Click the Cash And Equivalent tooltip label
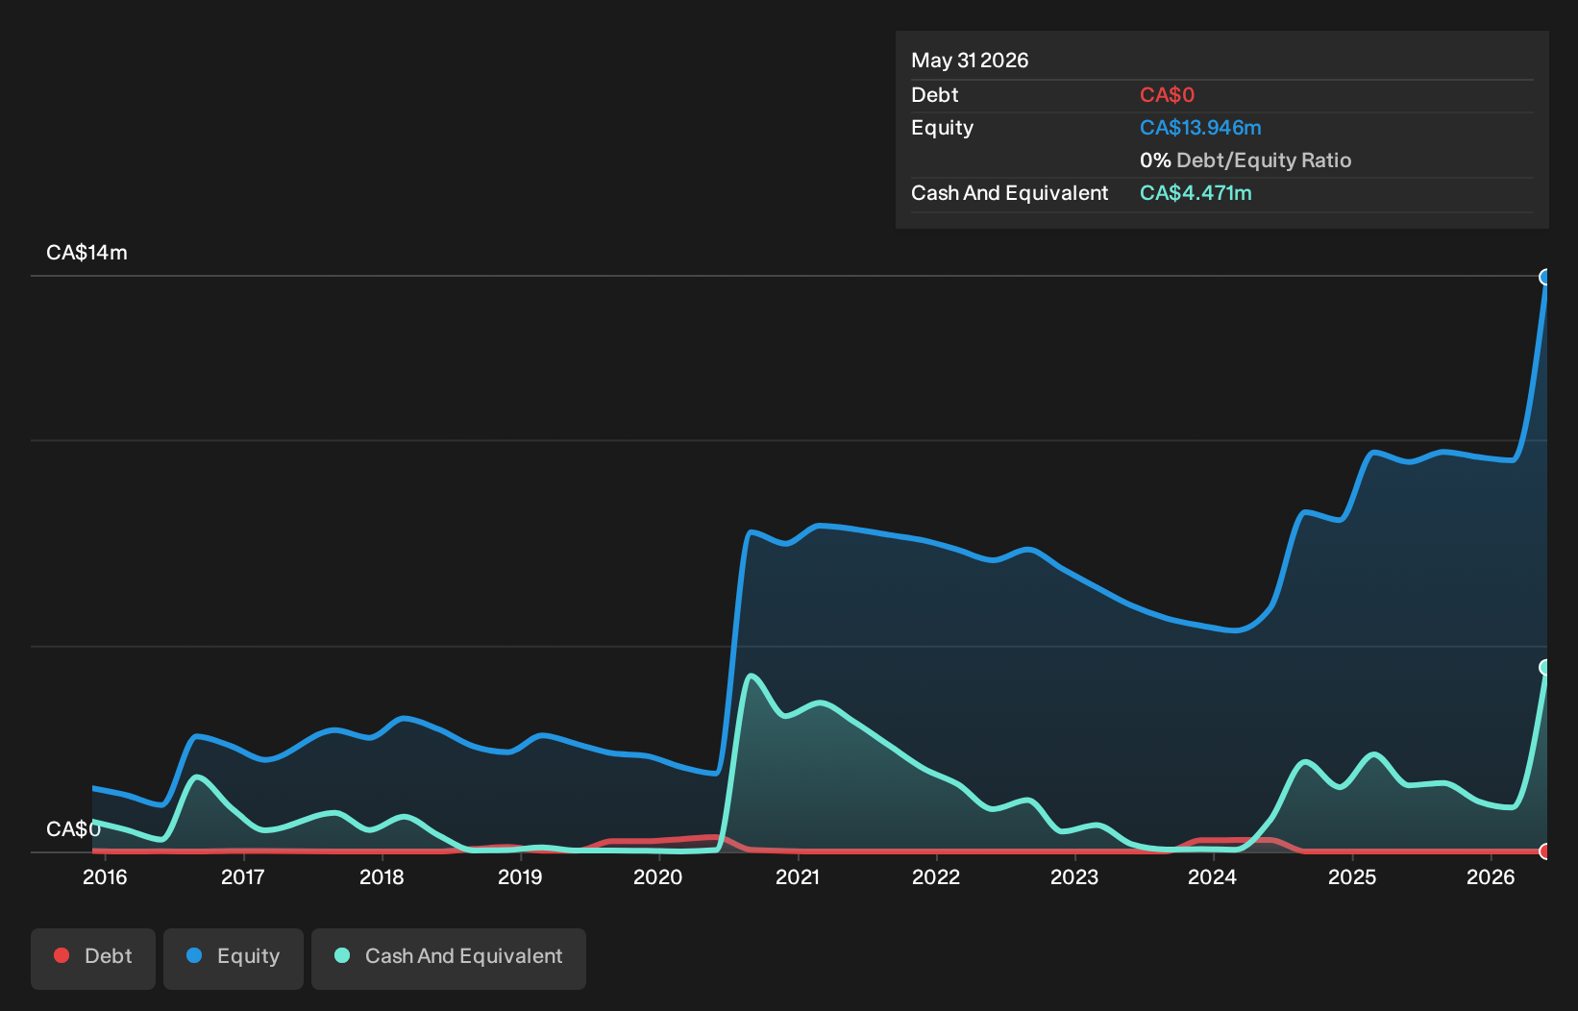 (x=1009, y=193)
